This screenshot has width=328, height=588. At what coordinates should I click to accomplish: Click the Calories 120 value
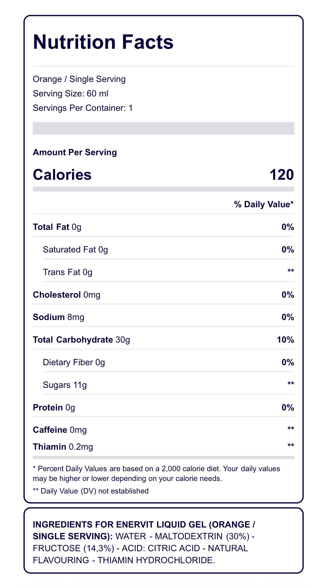pos(282,175)
